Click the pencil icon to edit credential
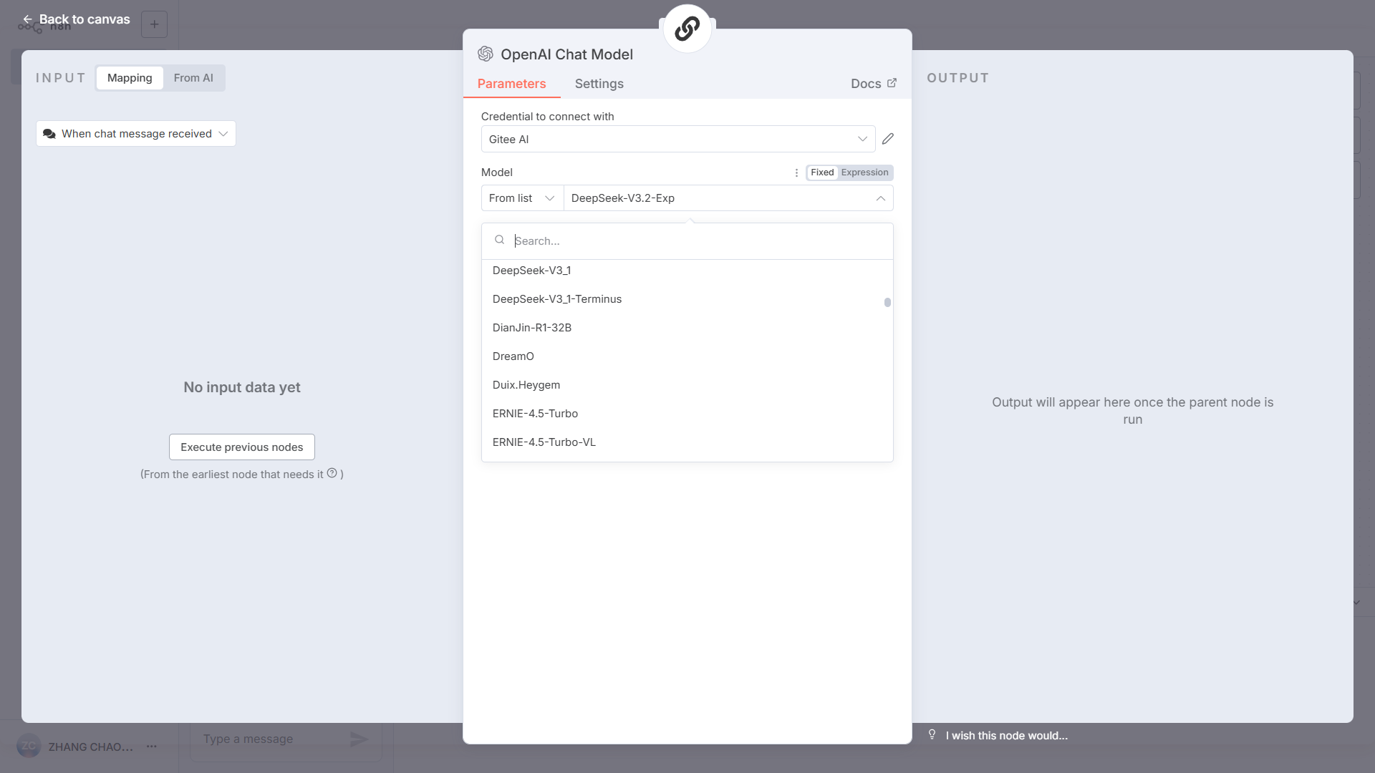1375x773 pixels. point(888,139)
